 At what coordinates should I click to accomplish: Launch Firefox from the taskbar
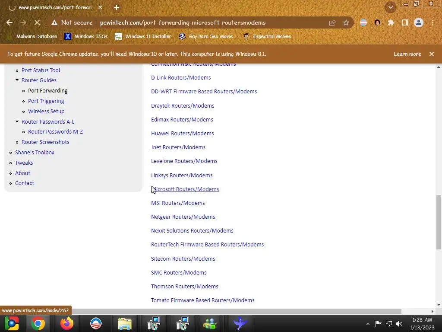[67, 323]
